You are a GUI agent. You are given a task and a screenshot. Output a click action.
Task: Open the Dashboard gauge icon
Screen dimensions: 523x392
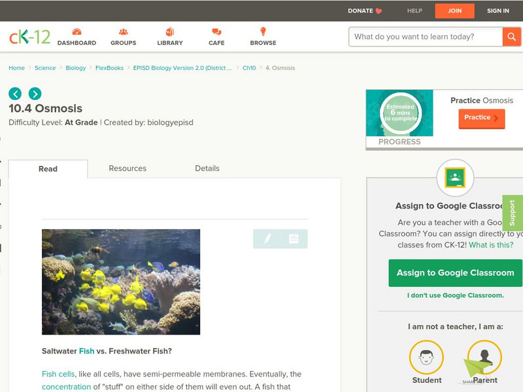(x=76, y=32)
